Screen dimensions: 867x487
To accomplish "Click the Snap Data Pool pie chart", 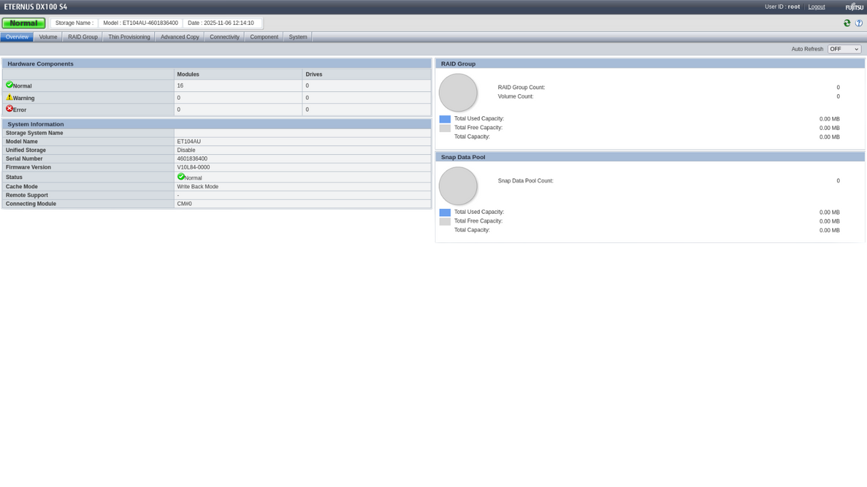I will pyautogui.click(x=458, y=186).
